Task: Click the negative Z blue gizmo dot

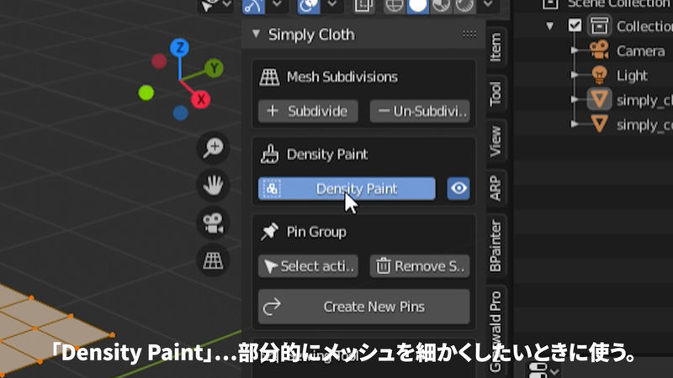Action: [181, 113]
